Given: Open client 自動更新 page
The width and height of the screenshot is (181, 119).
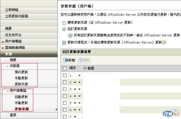Looking at the screenshot, I should [21, 97].
